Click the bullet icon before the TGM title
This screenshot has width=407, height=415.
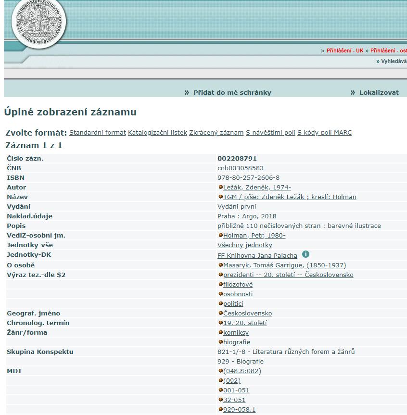pyautogui.click(x=220, y=197)
